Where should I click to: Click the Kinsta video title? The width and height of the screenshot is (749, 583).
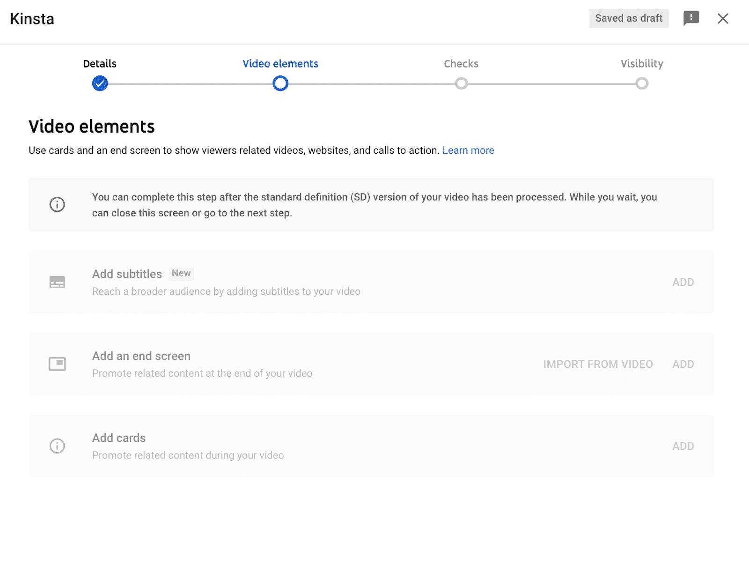click(x=31, y=19)
